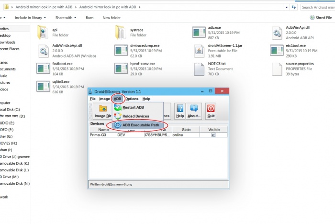Click the Burn button in Explorer toolbar
This screenshot has height=224, width=335.
[x=89, y=18]
